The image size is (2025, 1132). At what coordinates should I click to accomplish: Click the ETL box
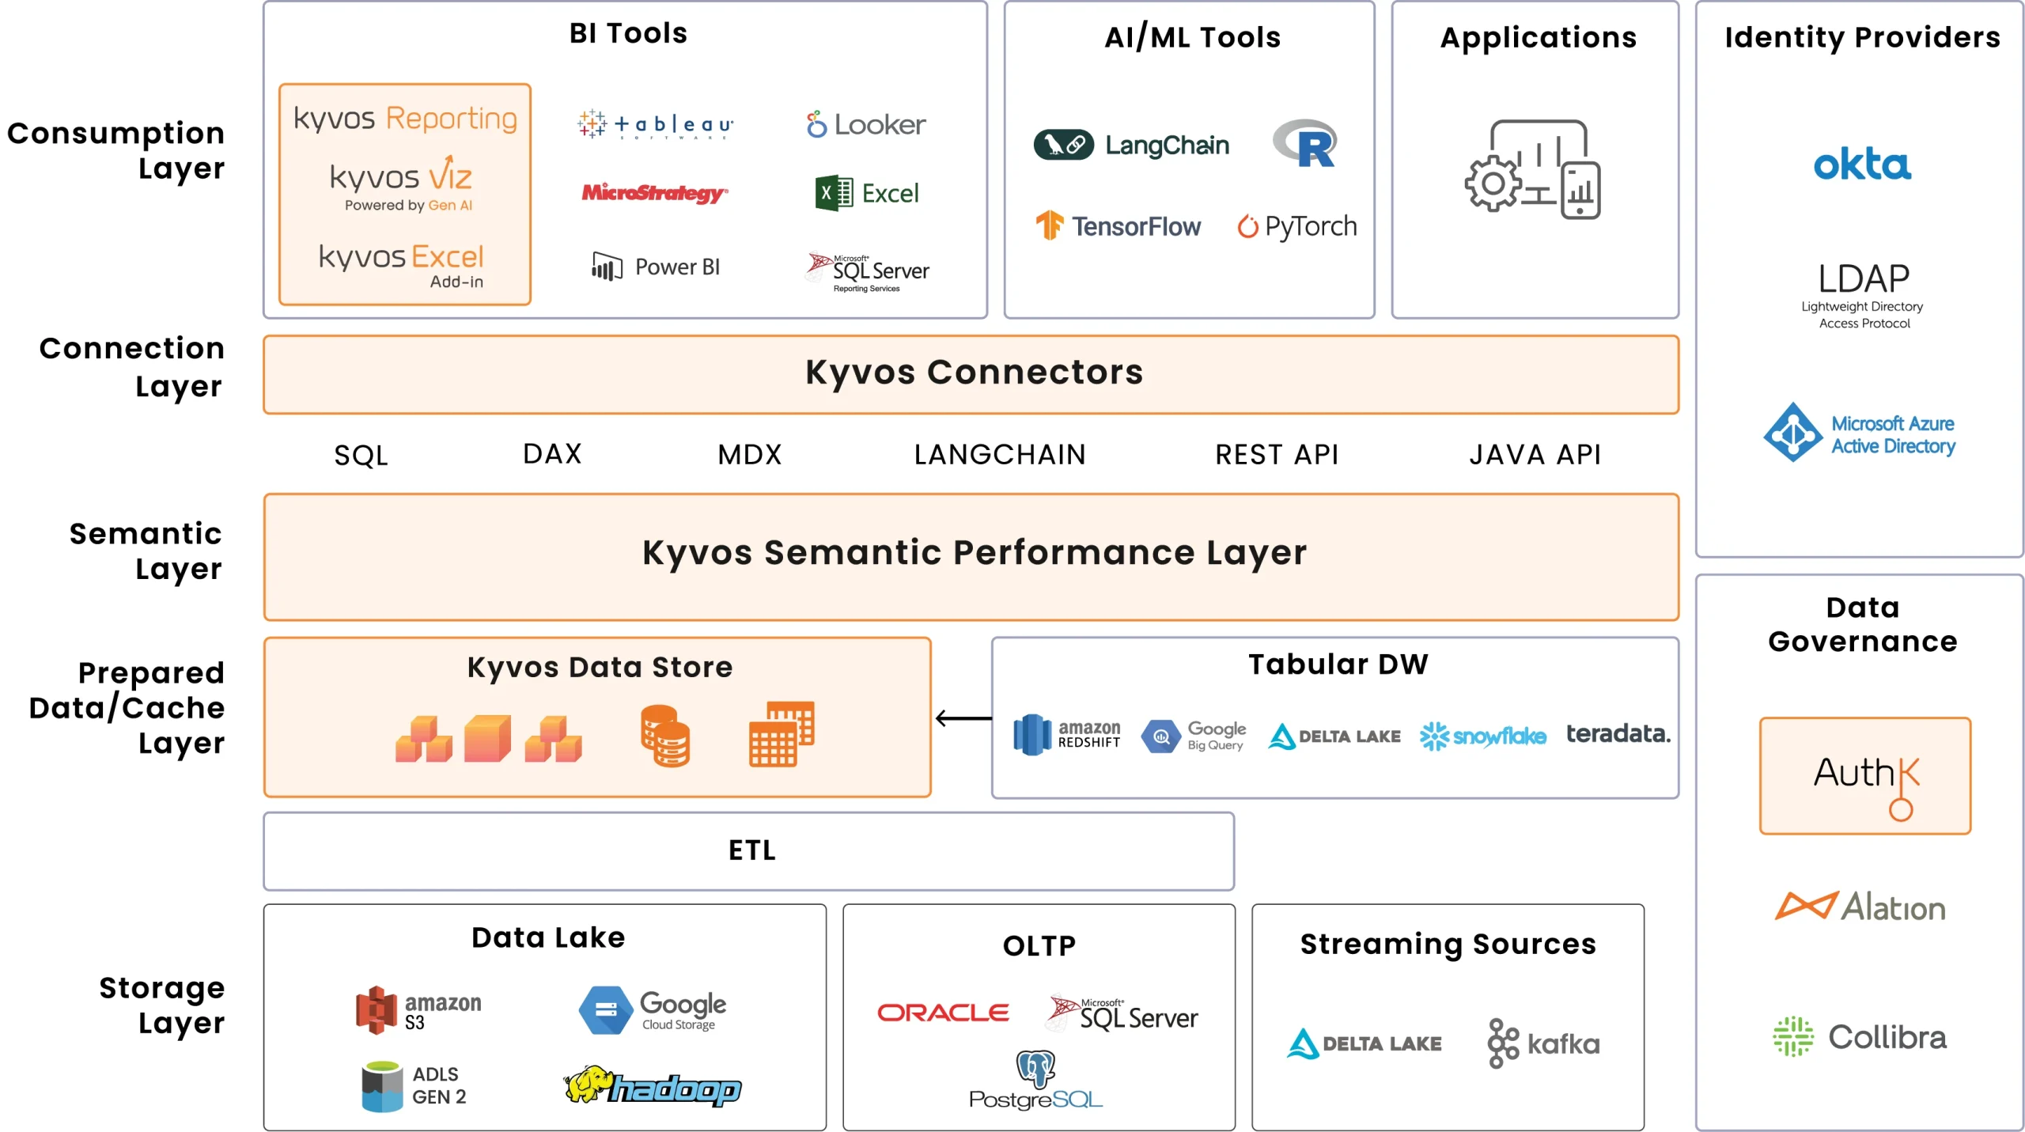pyautogui.click(x=748, y=851)
